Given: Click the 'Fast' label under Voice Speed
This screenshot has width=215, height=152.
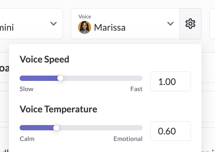Looking at the screenshot, I should (136, 89).
